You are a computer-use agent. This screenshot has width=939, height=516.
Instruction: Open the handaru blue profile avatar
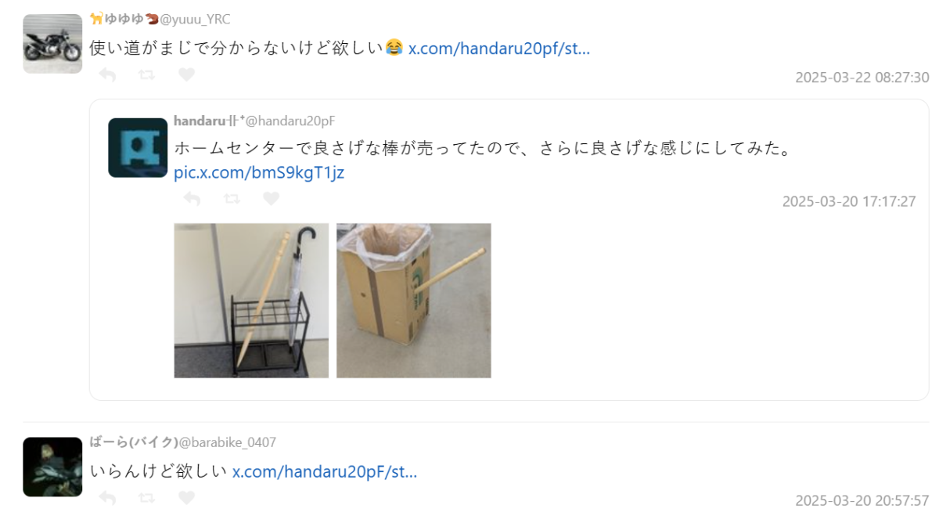coord(138,147)
